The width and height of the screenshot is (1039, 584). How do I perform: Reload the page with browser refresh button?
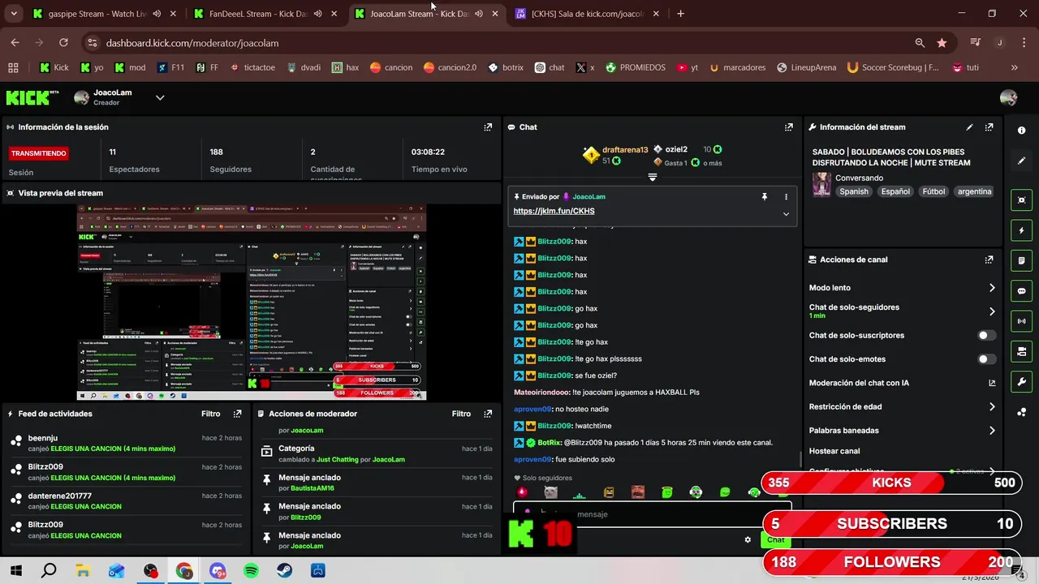coord(63,43)
